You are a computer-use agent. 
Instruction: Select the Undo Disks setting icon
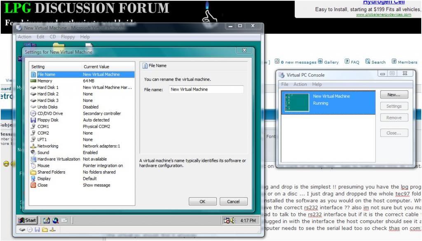33,107
